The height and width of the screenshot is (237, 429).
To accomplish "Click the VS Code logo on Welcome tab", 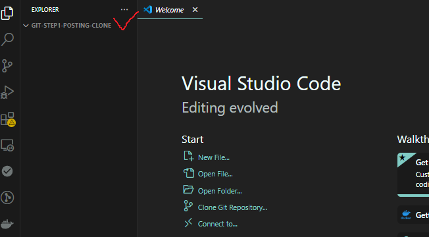I will [x=148, y=10].
